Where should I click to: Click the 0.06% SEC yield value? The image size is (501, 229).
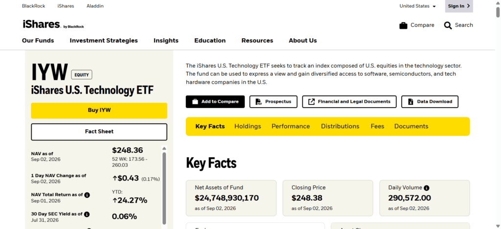click(x=124, y=217)
